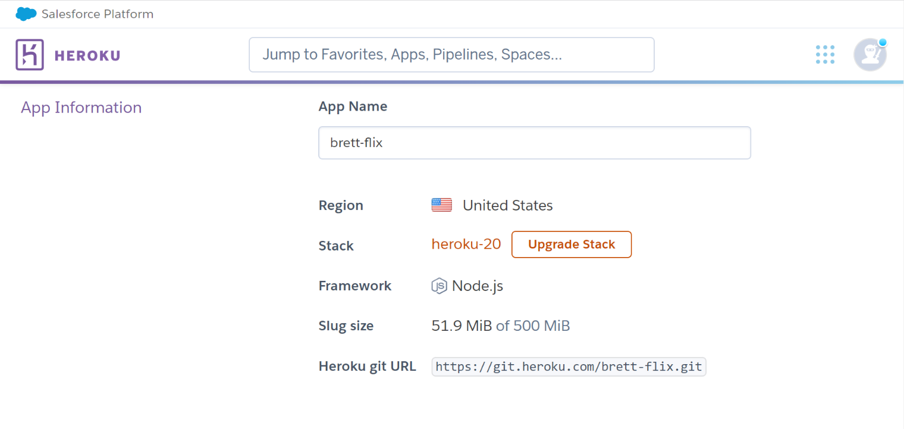The image size is (904, 429).
Task: Click the United States flag icon
Action: pyautogui.click(x=442, y=205)
